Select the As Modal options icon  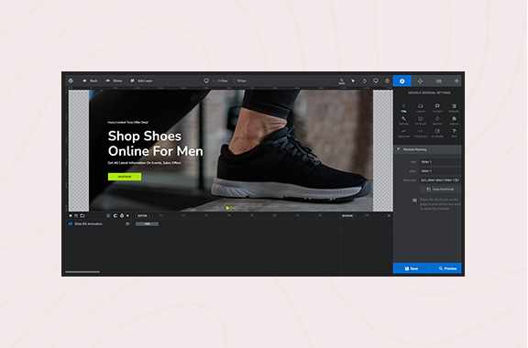tap(437, 134)
